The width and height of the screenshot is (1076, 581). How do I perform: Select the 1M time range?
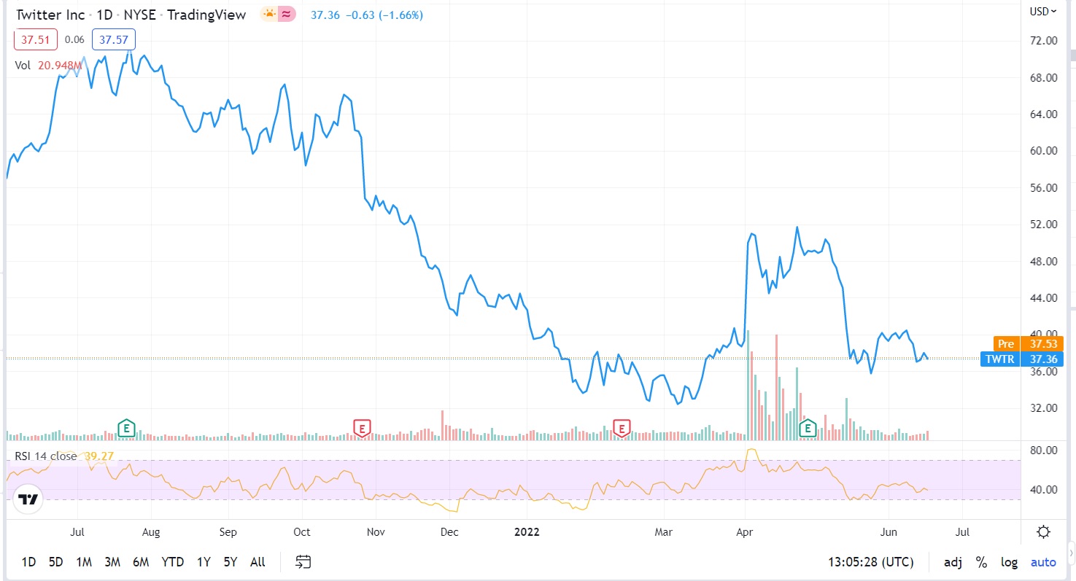[84, 562]
